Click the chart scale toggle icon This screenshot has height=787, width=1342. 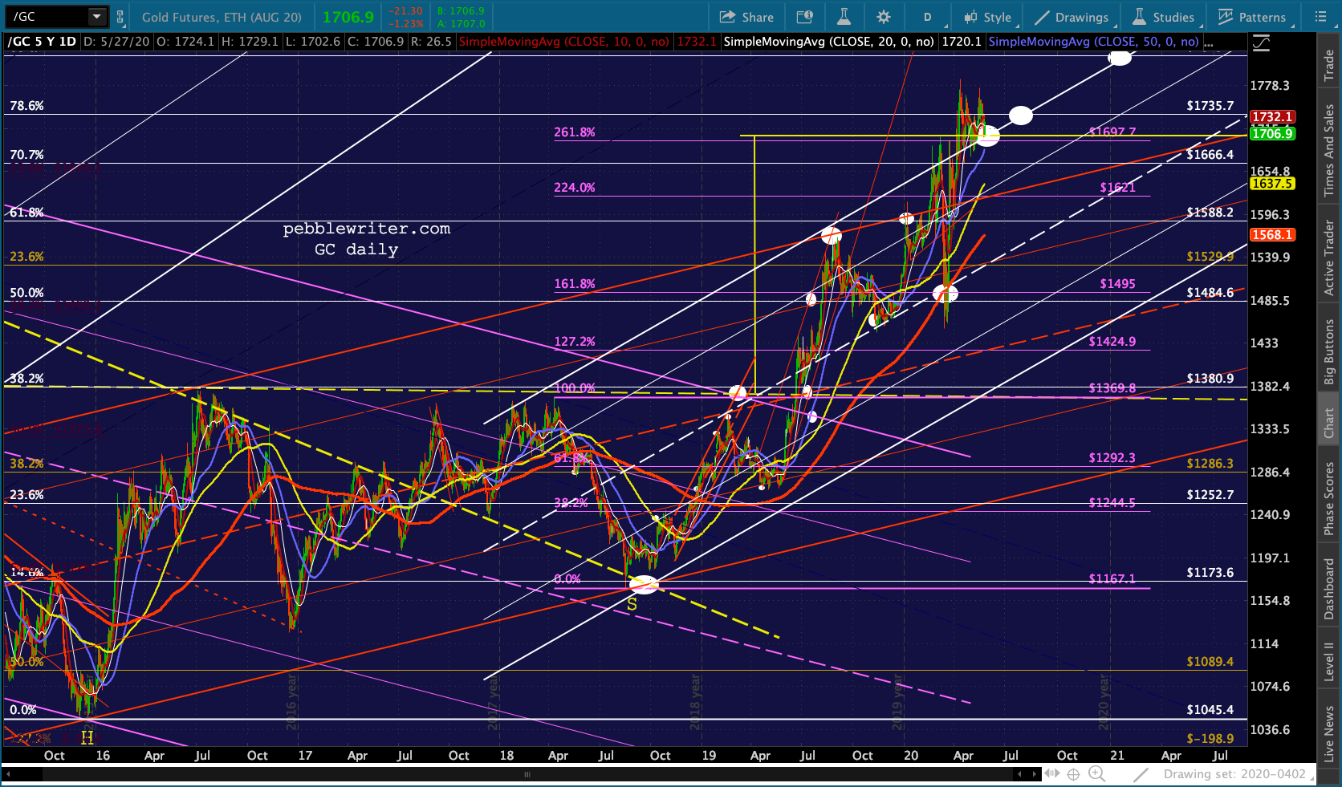click(1262, 43)
